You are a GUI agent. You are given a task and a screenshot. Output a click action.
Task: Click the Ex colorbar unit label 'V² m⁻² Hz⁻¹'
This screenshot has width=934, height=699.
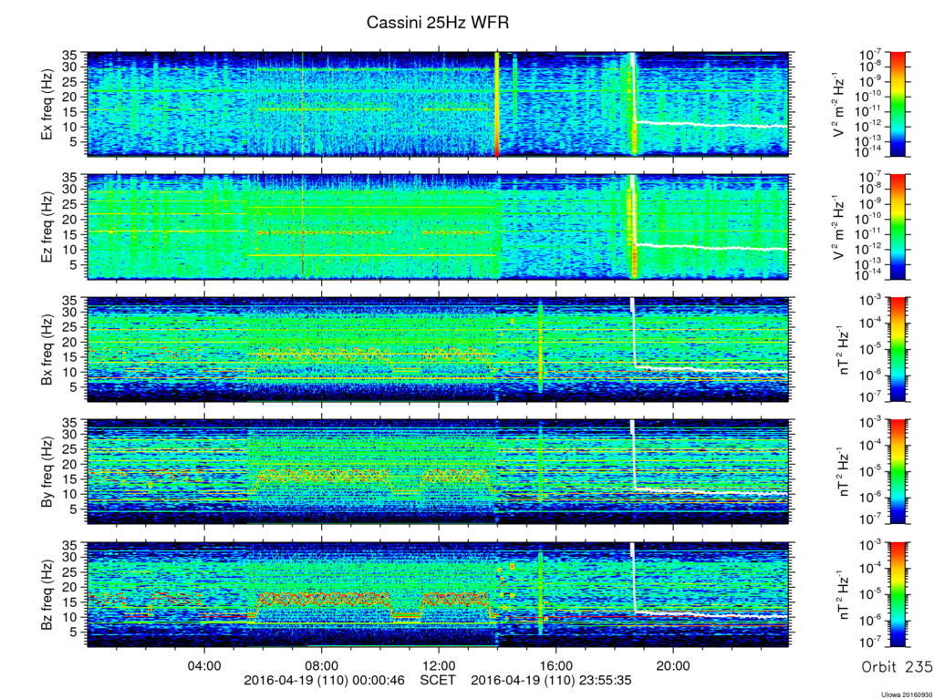[x=839, y=105]
